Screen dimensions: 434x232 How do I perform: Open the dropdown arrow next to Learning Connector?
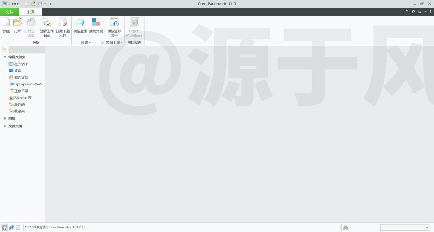(x=425, y=11)
